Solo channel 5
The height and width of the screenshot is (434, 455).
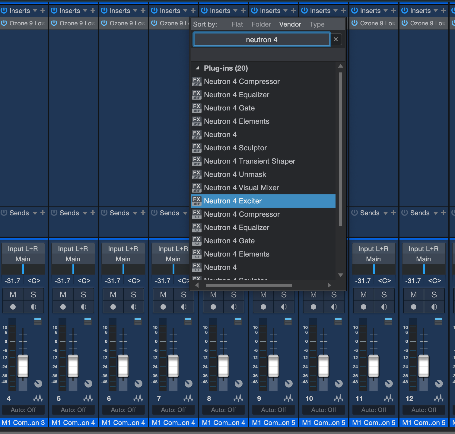point(84,295)
